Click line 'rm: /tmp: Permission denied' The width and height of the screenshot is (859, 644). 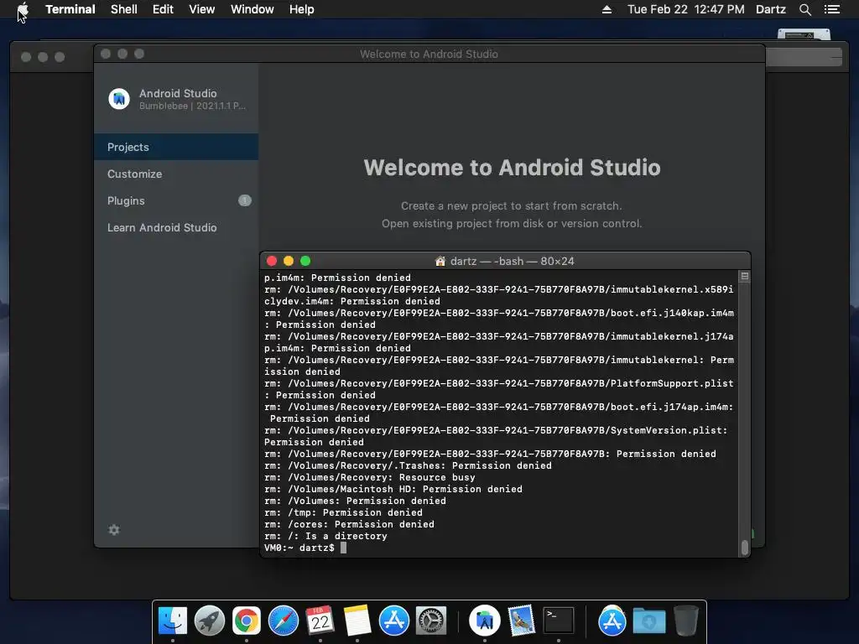tap(343, 512)
